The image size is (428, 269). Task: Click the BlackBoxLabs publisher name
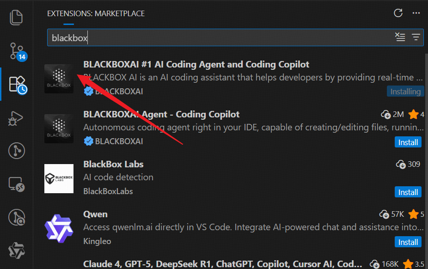pyautogui.click(x=108, y=191)
